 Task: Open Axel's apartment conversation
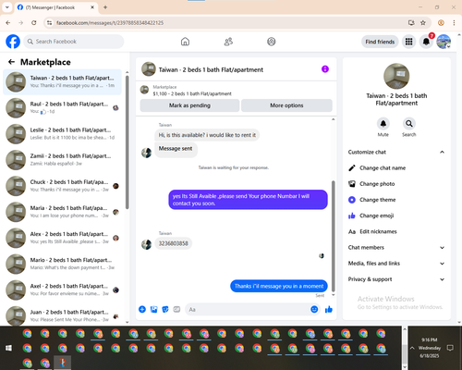coord(62,290)
